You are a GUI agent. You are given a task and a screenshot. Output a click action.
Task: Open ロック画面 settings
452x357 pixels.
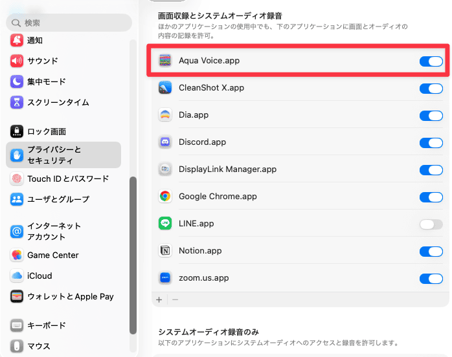(x=47, y=131)
